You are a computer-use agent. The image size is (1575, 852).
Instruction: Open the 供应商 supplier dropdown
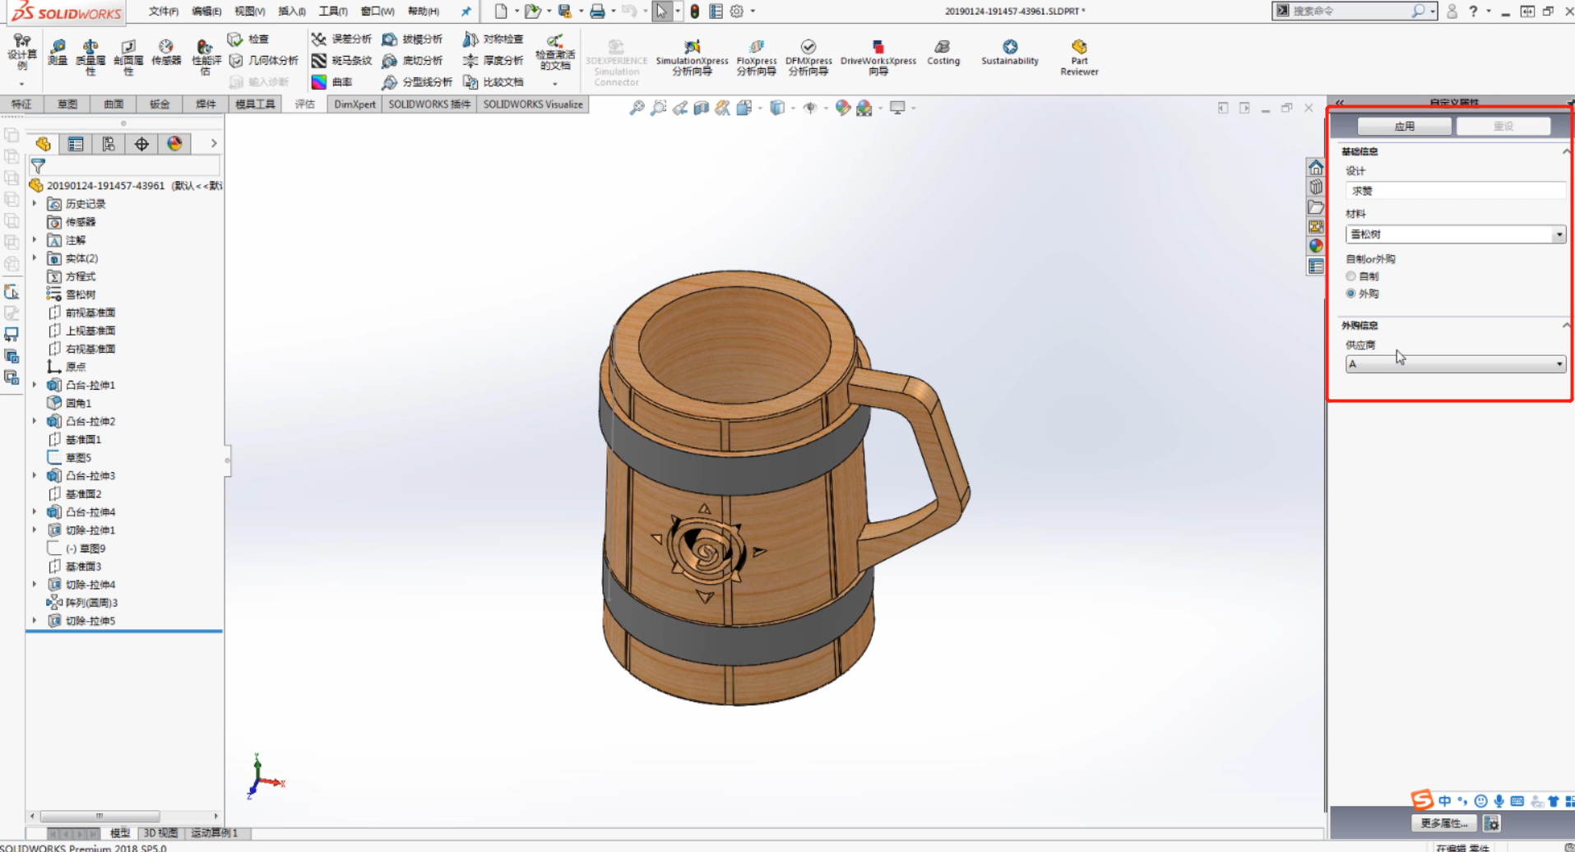pos(1559,363)
